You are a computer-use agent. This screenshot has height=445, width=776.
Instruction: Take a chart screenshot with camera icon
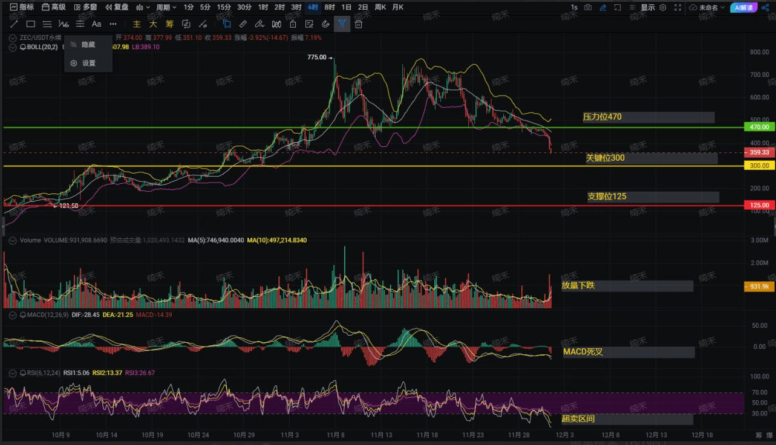pos(588,7)
